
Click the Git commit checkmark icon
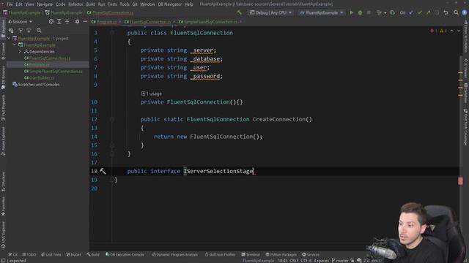pos(420,12)
